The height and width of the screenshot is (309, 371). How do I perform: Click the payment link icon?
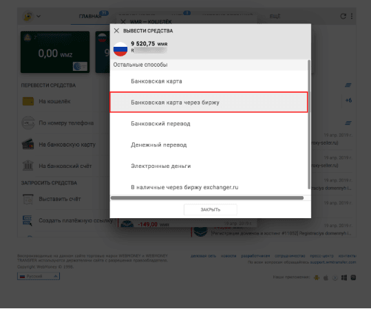tap(28, 220)
